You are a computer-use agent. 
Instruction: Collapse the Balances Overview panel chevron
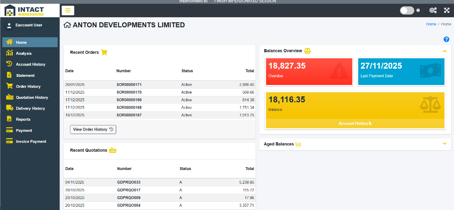(445, 51)
